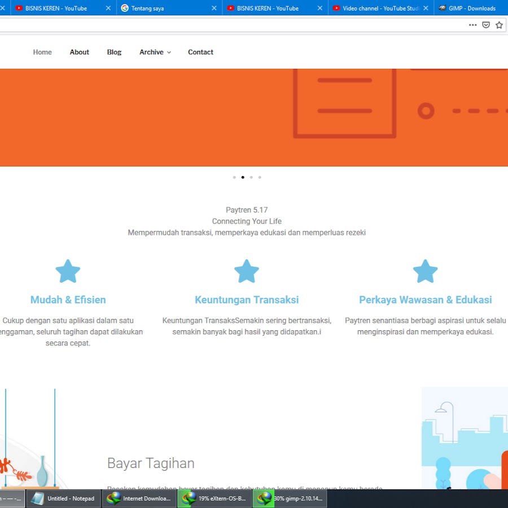The width and height of the screenshot is (508, 508).
Task: Click star icon above Keuntungan Transaksi
Action: [x=247, y=271]
